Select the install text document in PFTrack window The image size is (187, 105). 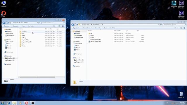click(x=92, y=36)
